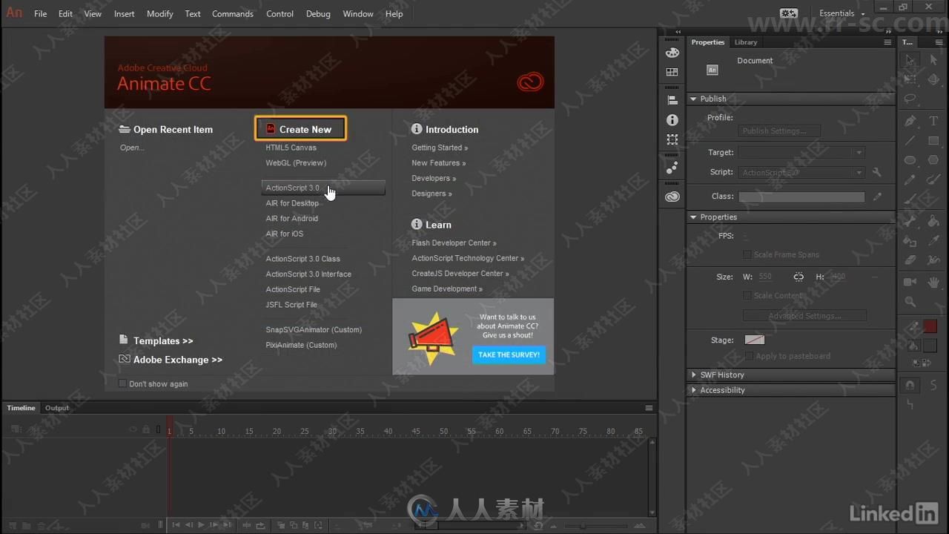Select the Hand tool
Image resolution: width=949 pixels, height=534 pixels.
coord(933,282)
